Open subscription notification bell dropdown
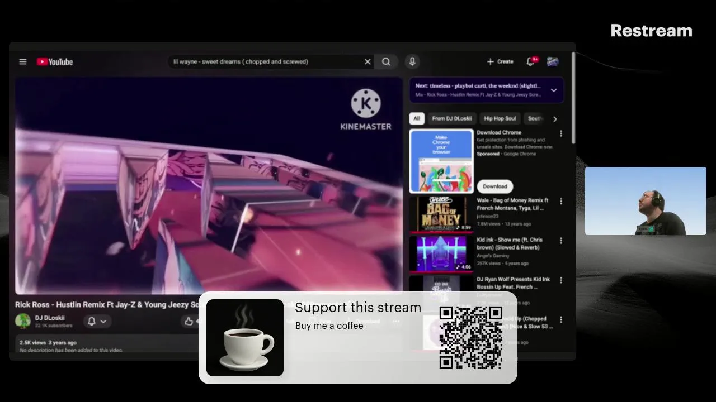 [97, 322]
